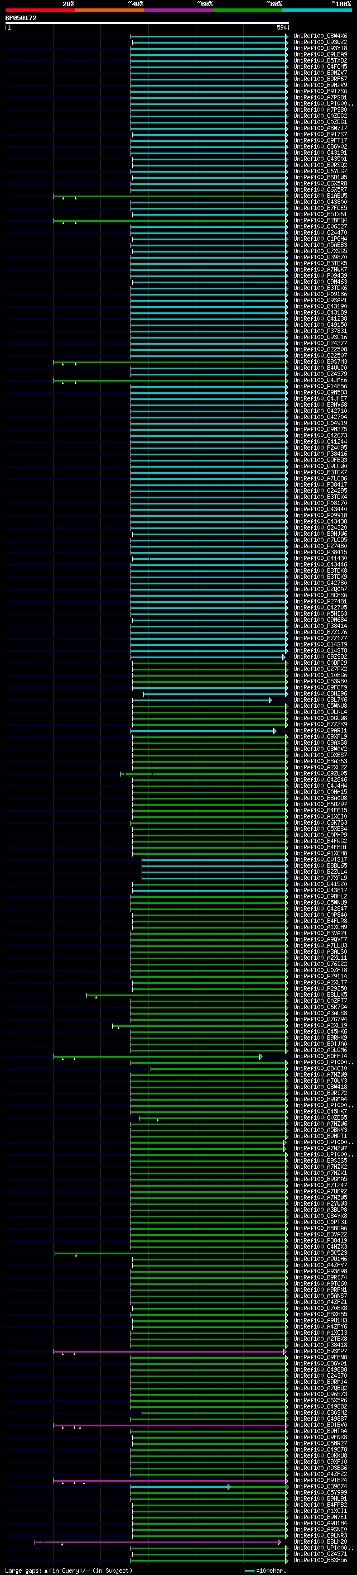
Task: Select the UniRef100_Q0DPC9 label
Action: tap(320, 663)
